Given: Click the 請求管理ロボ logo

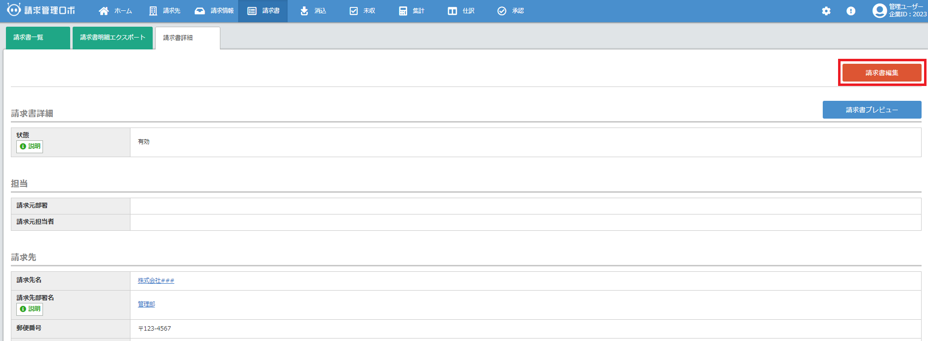Looking at the screenshot, I should pyautogui.click(x=41, y=10).
